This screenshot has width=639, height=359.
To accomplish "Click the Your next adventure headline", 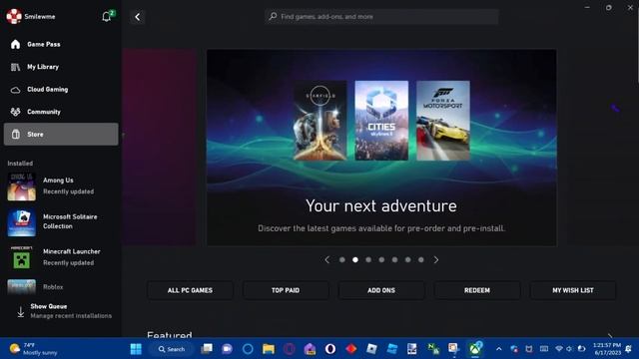I will click(381, 206).
